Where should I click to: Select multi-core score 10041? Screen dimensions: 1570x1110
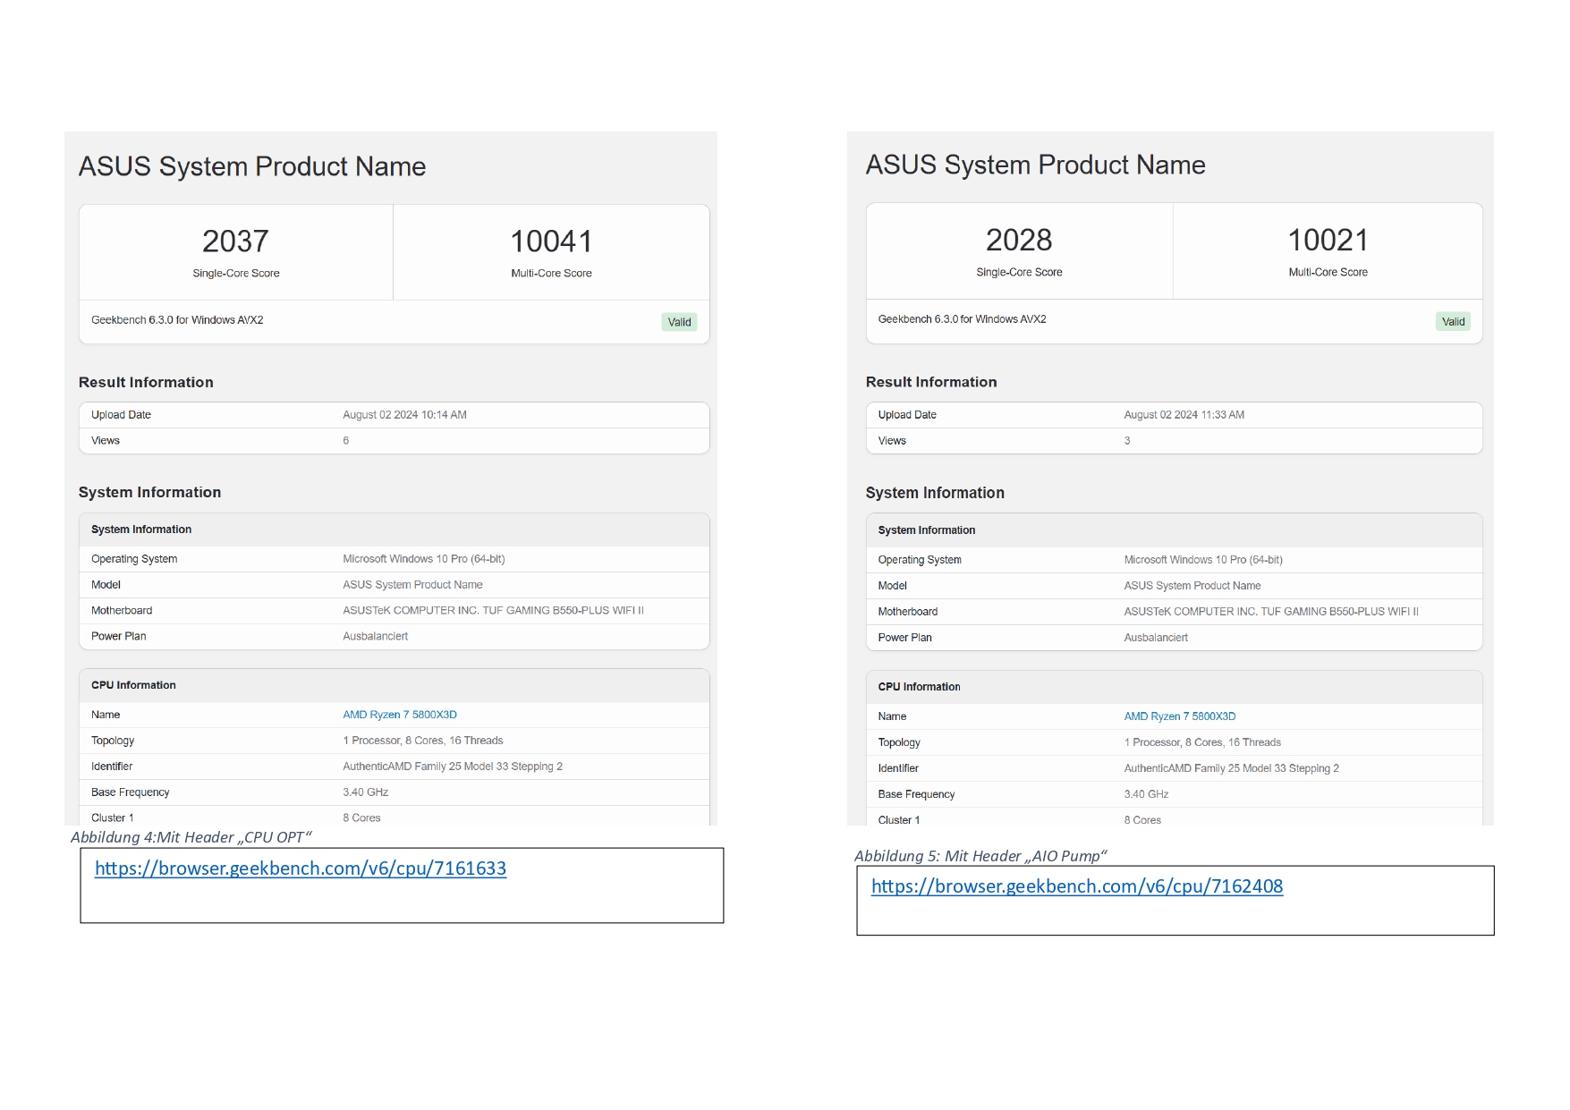[551, 241]
